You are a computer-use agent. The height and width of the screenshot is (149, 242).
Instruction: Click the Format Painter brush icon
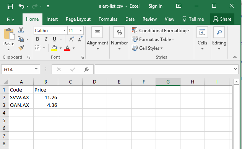click(x=21, y=48)
